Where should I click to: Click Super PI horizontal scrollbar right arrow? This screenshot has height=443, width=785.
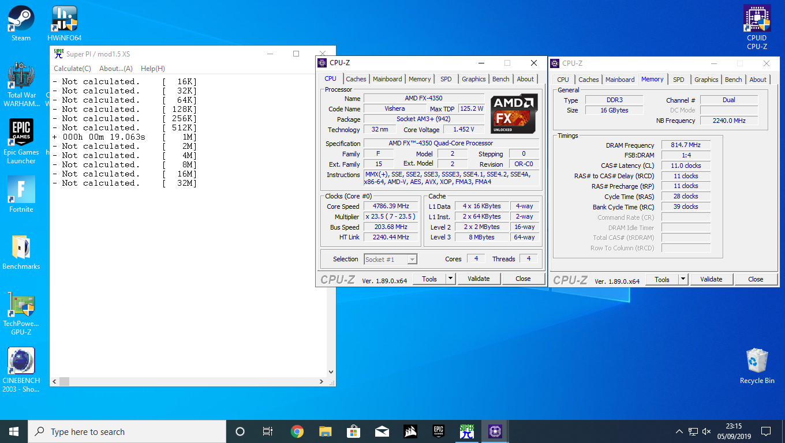point(322,382)
